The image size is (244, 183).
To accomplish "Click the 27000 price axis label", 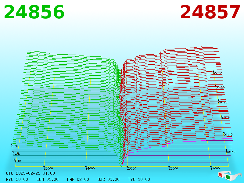I will coord(215,168).
